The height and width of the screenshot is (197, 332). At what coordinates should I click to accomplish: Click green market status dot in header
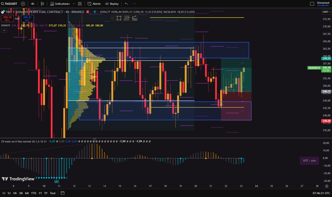click(x=95, y=12)
